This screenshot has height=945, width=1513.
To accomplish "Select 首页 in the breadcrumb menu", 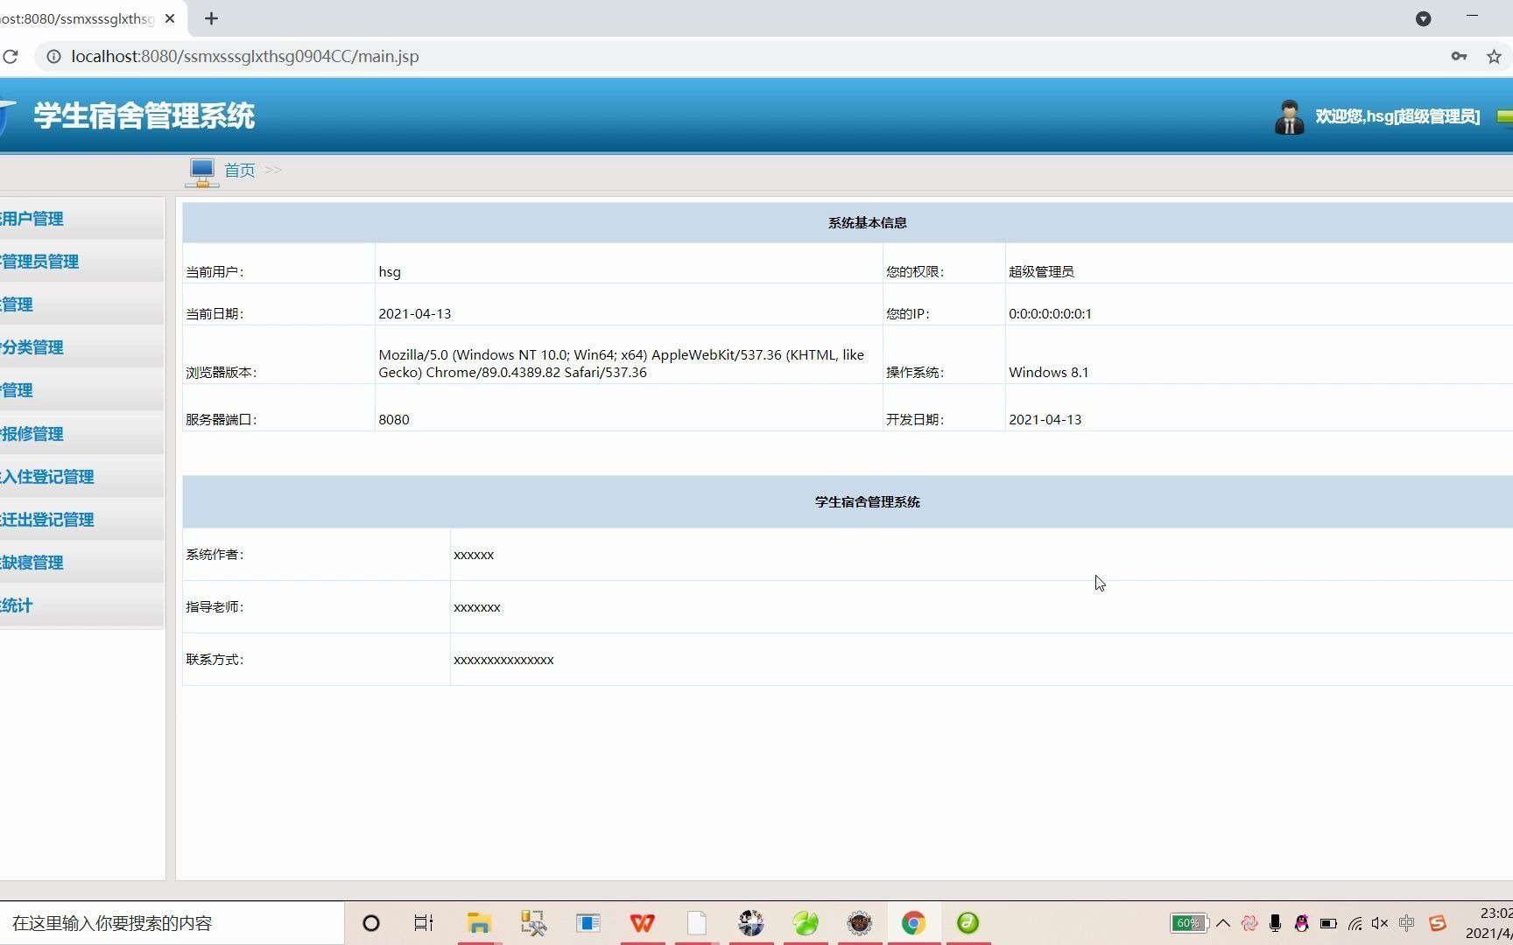I will coord(239,171).
